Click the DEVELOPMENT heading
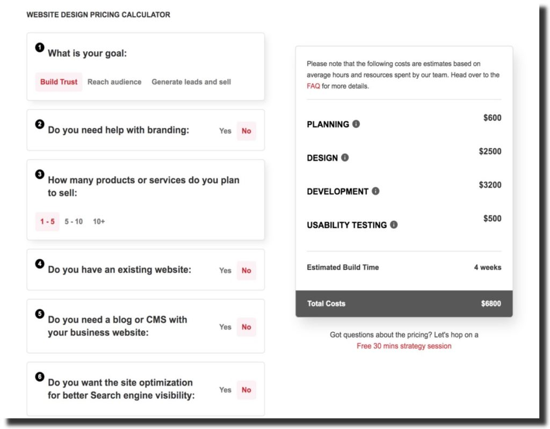 (x=337, y=192)
